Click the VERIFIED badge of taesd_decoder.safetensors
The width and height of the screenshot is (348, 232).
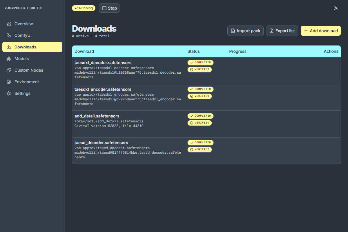click(x=200, y=150)
